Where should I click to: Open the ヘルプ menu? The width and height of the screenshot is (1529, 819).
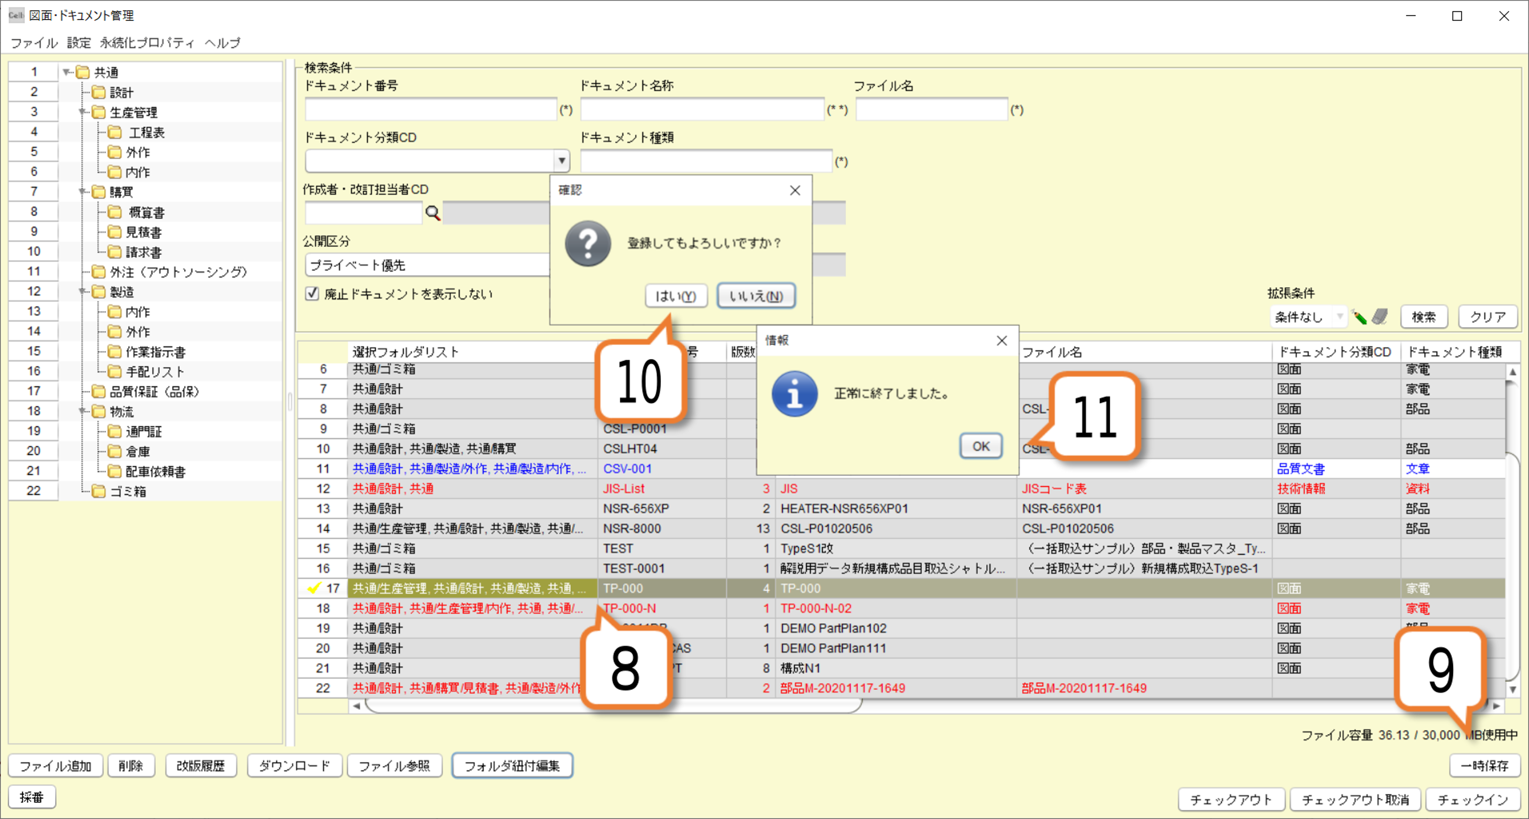tap(223, 43)
